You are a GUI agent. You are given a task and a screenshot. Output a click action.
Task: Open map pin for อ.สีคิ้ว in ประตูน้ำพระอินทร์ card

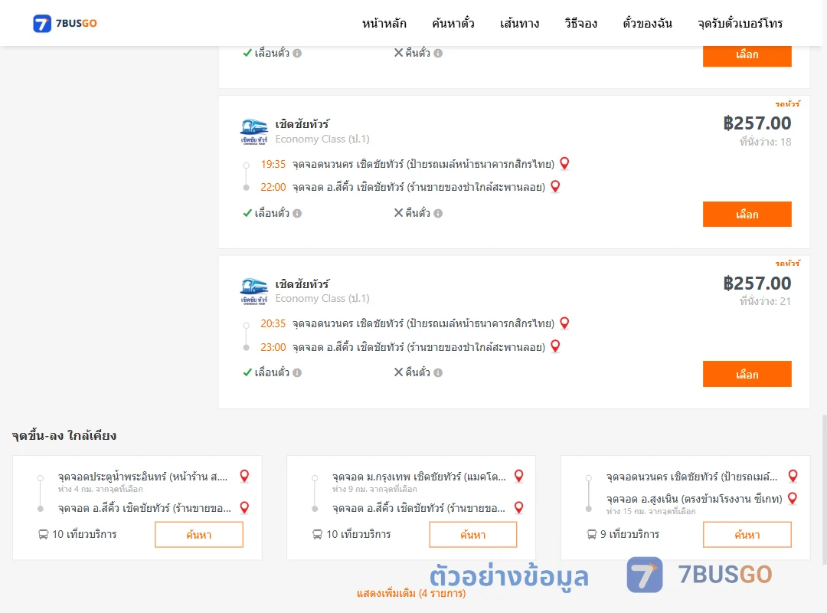[244, 508]
